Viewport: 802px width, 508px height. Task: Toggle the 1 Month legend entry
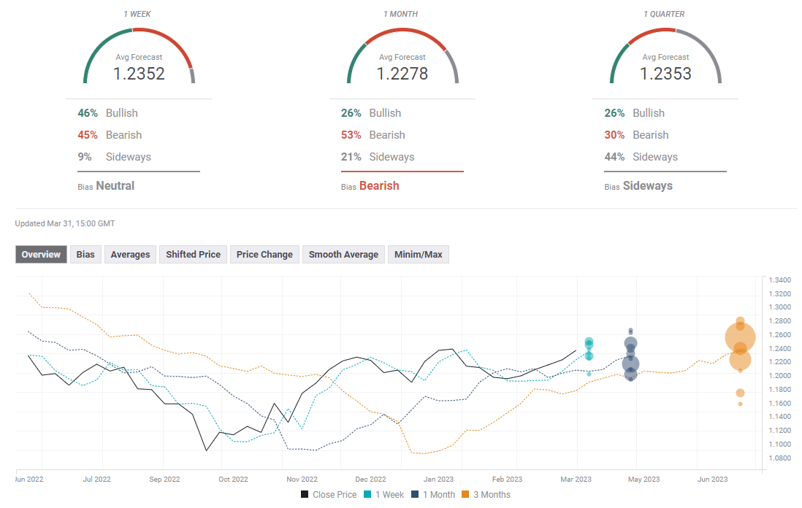[x=433, y=495]
